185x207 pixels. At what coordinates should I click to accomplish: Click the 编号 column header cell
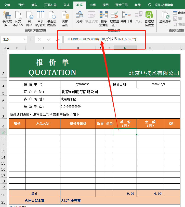[x=17, y=124]
